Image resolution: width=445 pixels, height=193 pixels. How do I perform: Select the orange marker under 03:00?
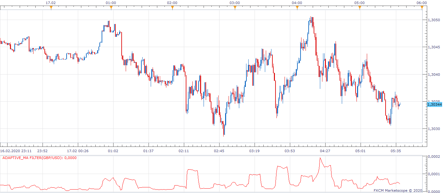(235, 7)
